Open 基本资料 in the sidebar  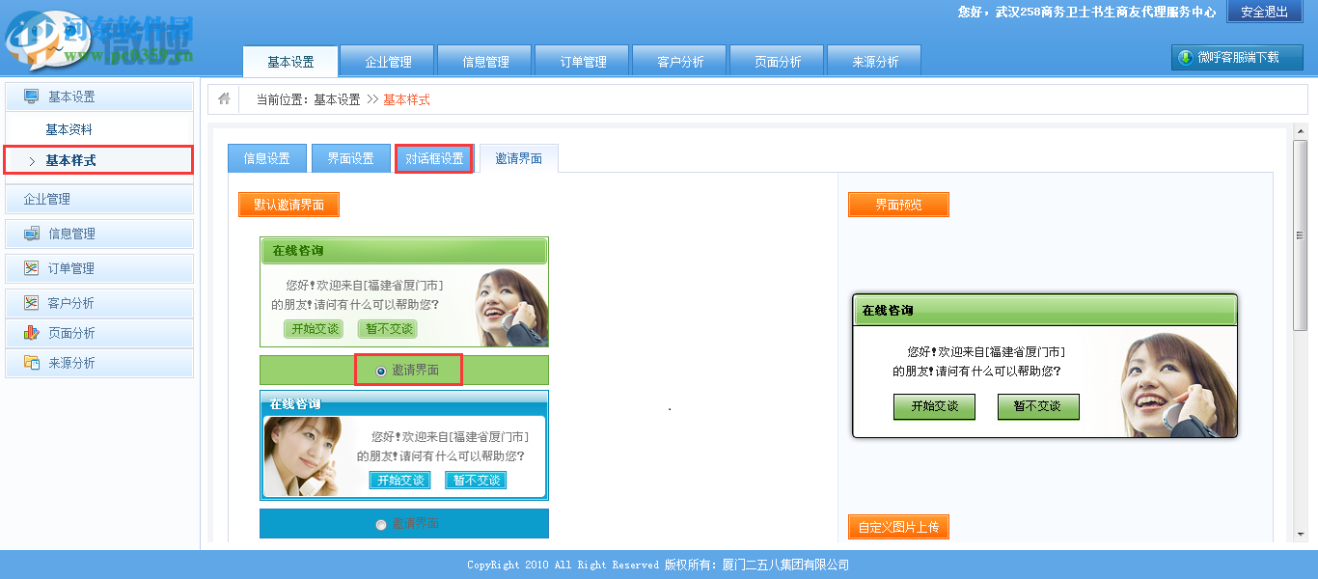69,129
